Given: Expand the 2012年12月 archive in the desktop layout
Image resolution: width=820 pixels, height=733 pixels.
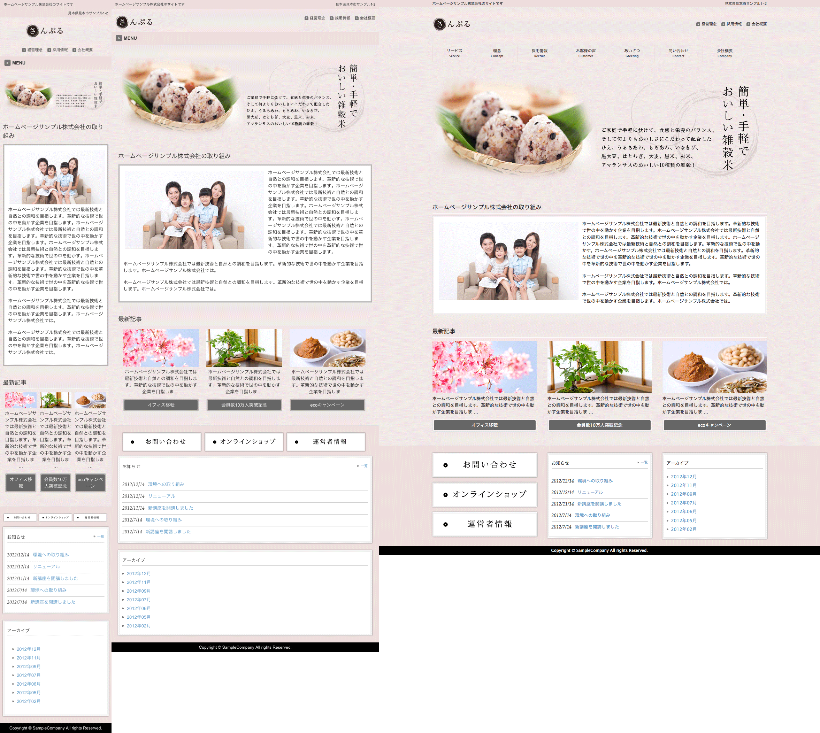Looking at the screenshot, I should [683, 477].
